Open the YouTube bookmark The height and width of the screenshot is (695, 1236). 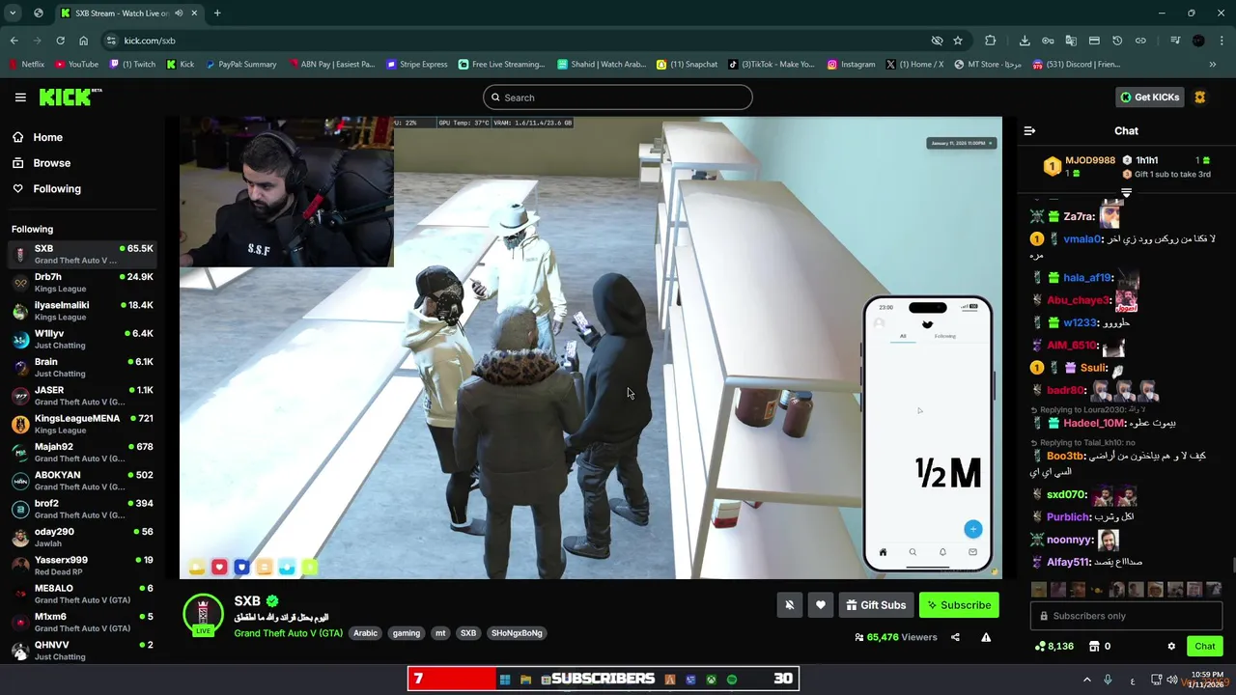(77, 65)
